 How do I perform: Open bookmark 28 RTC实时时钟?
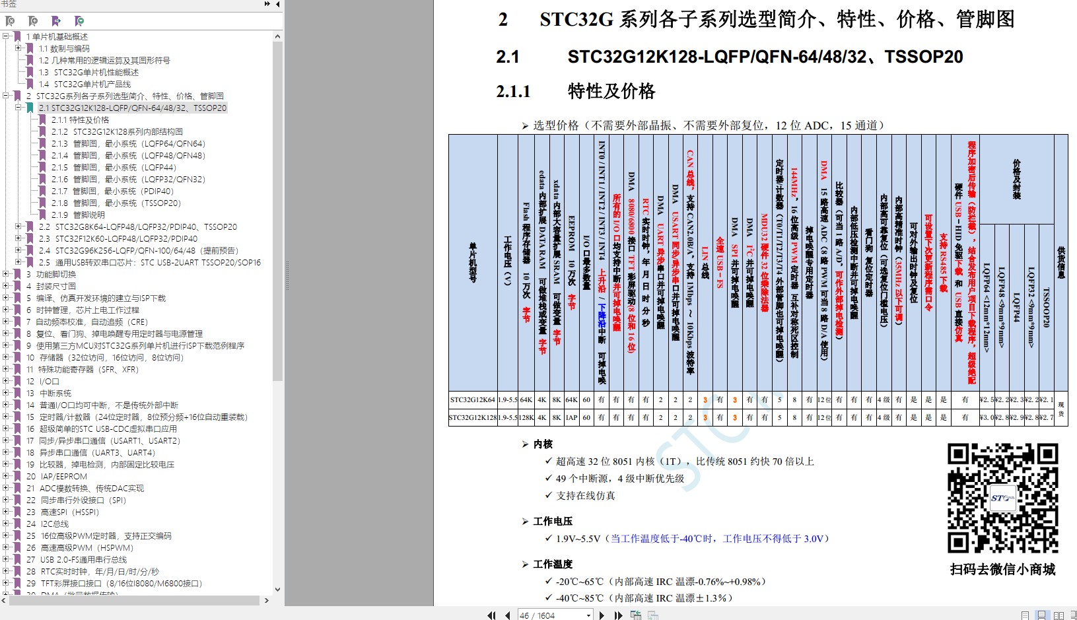[x=92, y=571]
